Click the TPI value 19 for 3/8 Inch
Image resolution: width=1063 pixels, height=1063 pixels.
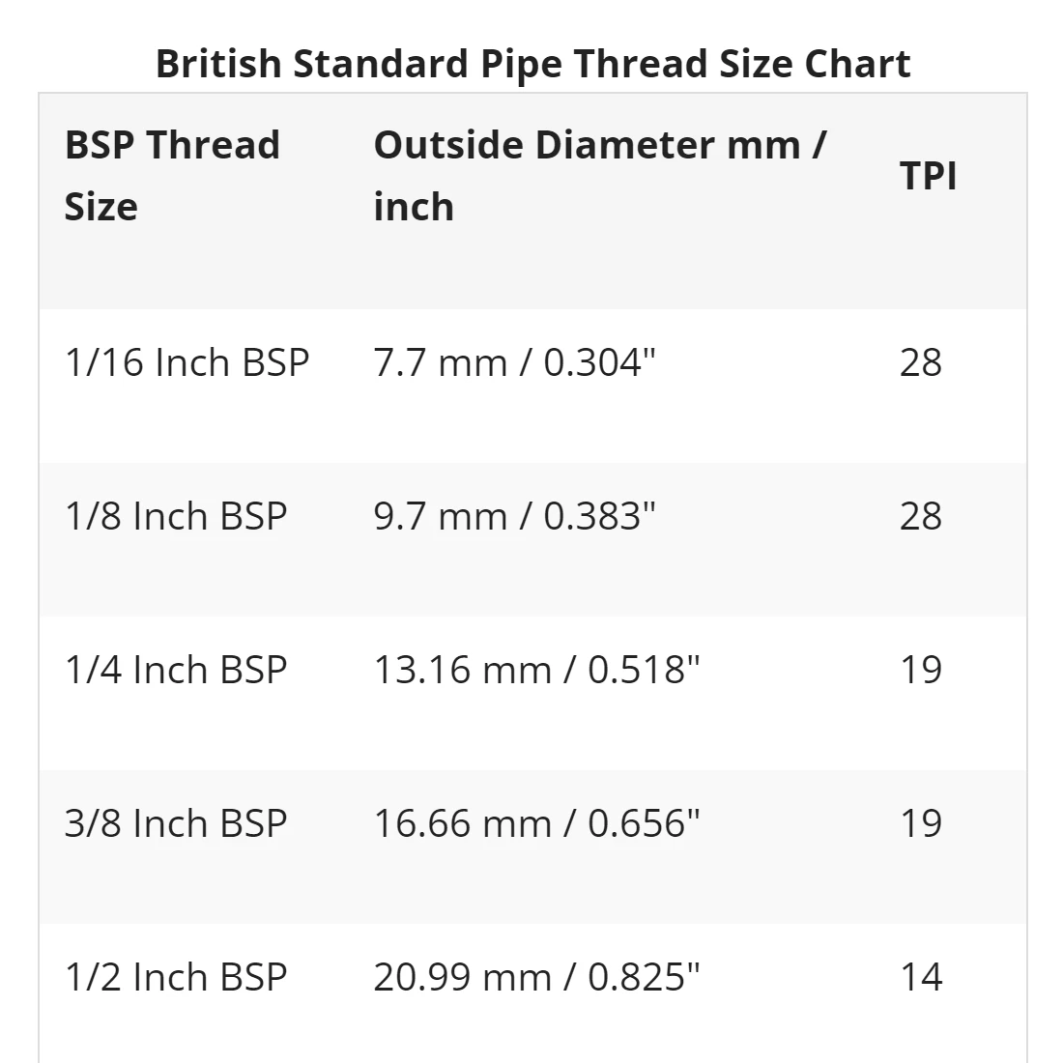[x=921, y=823]
